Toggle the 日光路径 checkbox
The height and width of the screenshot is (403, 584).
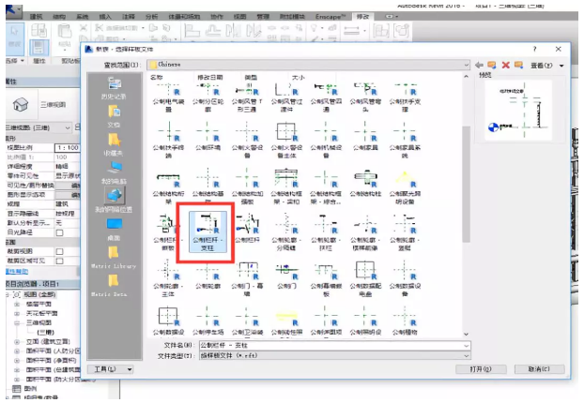tap(59, 232)
